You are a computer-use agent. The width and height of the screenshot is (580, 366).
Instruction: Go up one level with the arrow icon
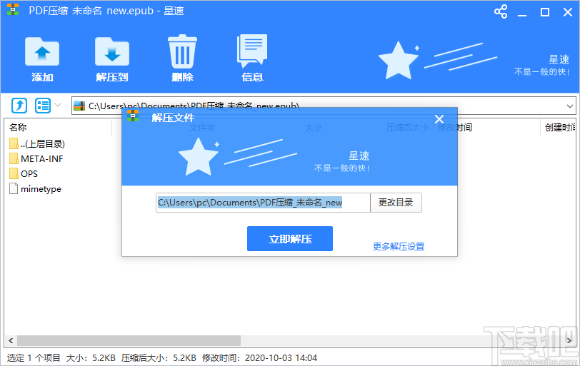[x=19, y=106]
